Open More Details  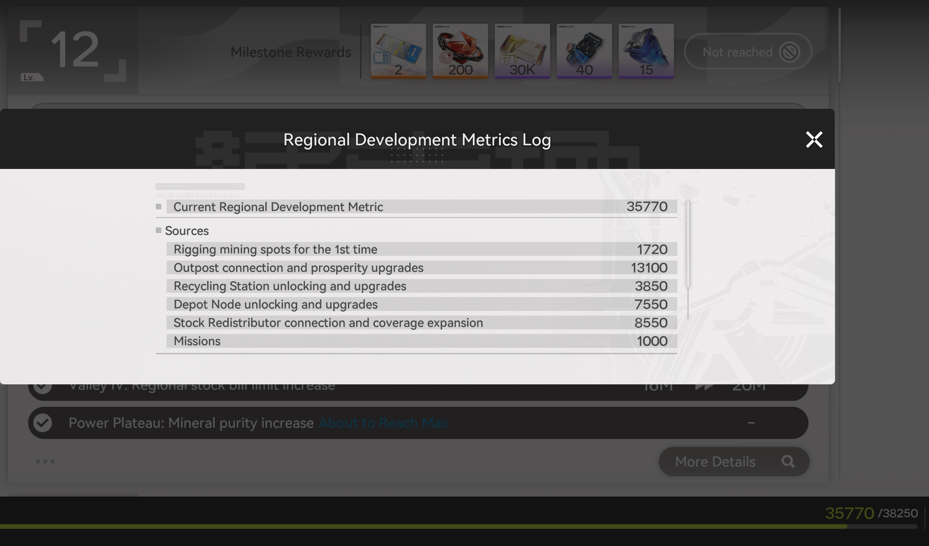[715, 461]
